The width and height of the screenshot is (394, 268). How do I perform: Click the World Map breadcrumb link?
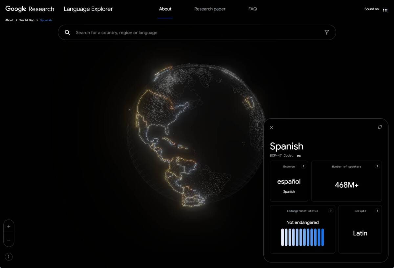click(27, 20)
